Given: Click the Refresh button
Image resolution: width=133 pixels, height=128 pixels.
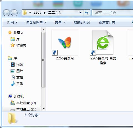Looking at the screenshot, I should point(87,12).
